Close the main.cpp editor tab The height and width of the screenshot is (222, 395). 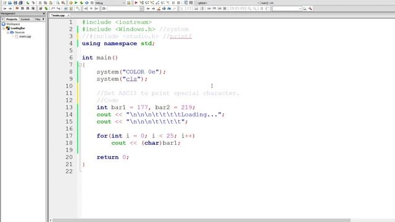click(x=69, y=15)
